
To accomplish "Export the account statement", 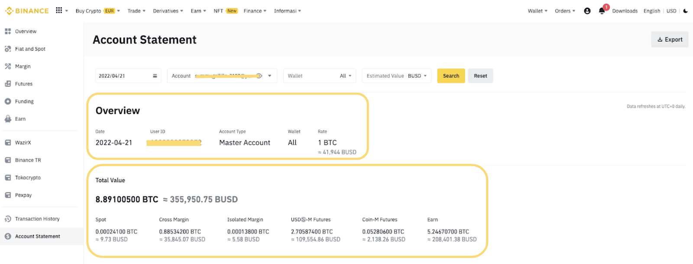I will [670, 39].
